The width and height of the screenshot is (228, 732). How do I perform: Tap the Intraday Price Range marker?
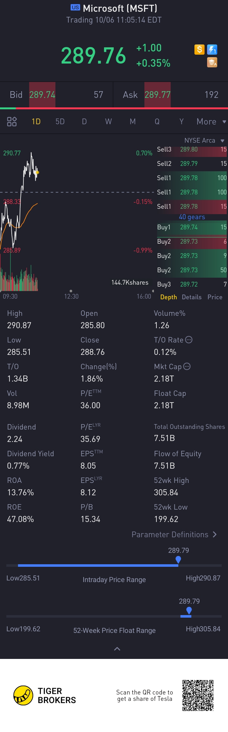(x=178, y=560)
